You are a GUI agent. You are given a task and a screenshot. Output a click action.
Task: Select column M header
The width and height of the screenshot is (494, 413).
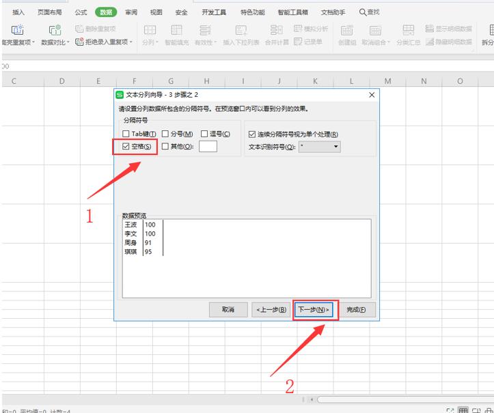tap(387, 81)
